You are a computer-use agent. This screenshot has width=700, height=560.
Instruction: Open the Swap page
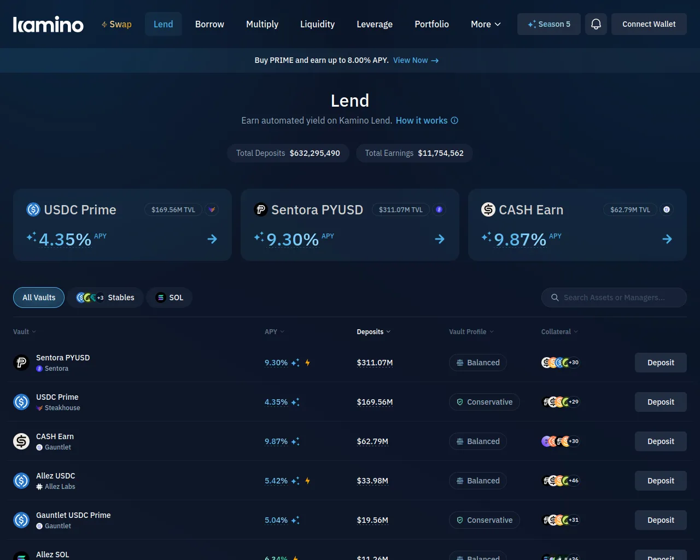coord(116,24)
